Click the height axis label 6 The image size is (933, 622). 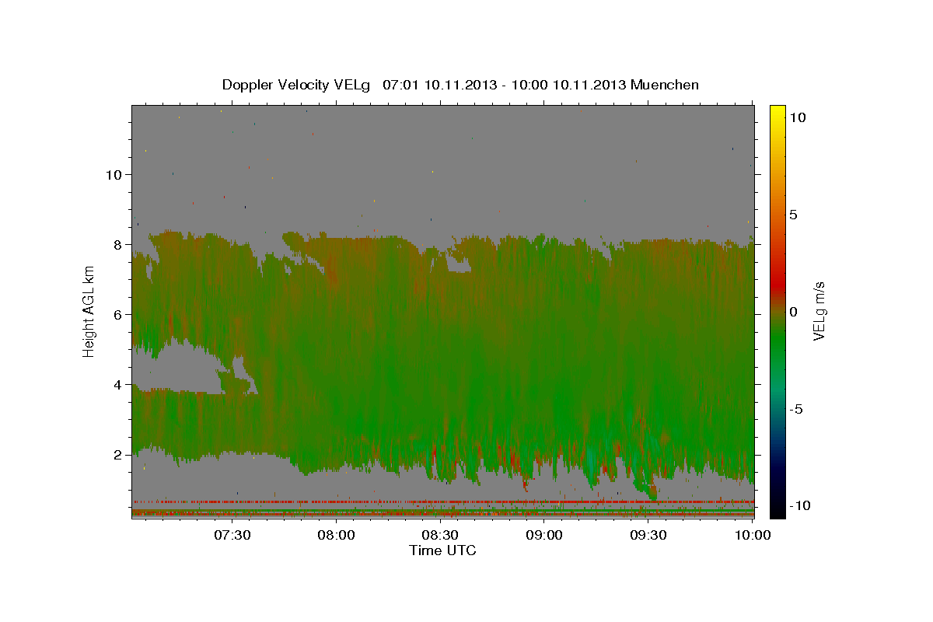pyautogui.click(x=116, y=314)
